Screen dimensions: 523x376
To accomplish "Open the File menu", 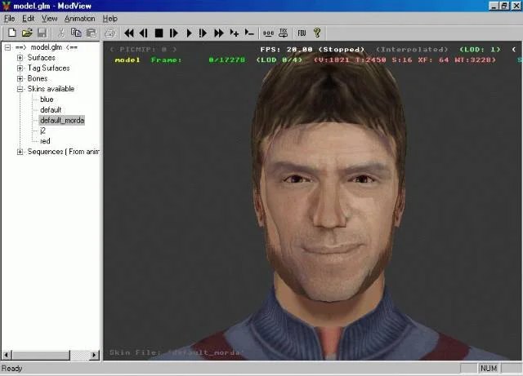I will pyautogui.click(x=9, y=19).
